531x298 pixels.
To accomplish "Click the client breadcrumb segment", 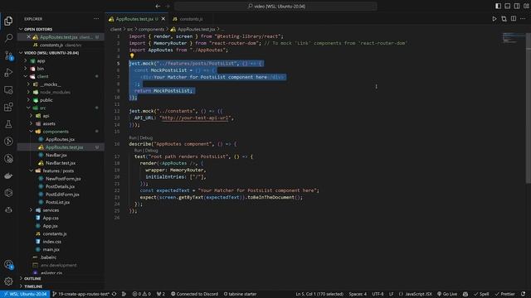I will (x=115, y=30).
